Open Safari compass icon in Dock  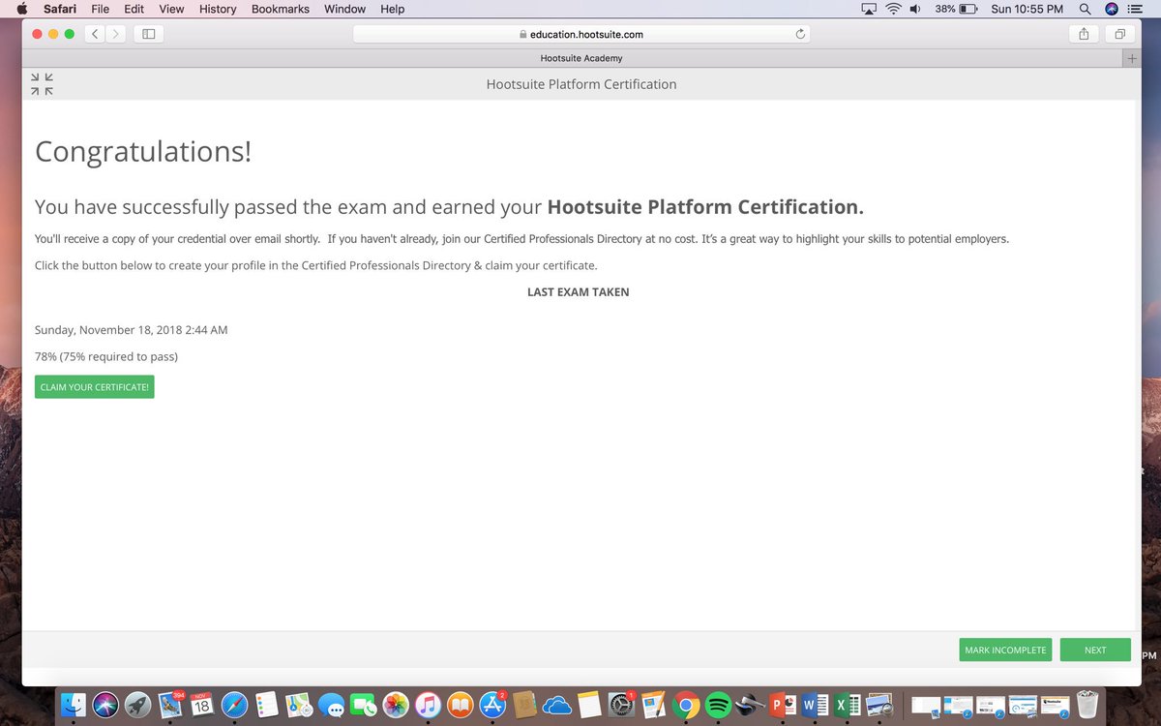tap(234, 705)
